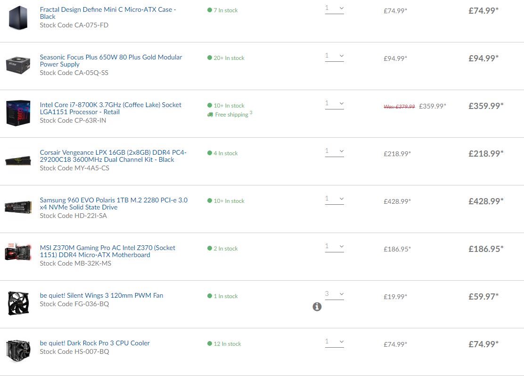Image resolution: width=524 pixels, height=376 pixels.
Task: Click the MSI Z370M motherboard thumbnail
Action: click(x=18, y=255)
